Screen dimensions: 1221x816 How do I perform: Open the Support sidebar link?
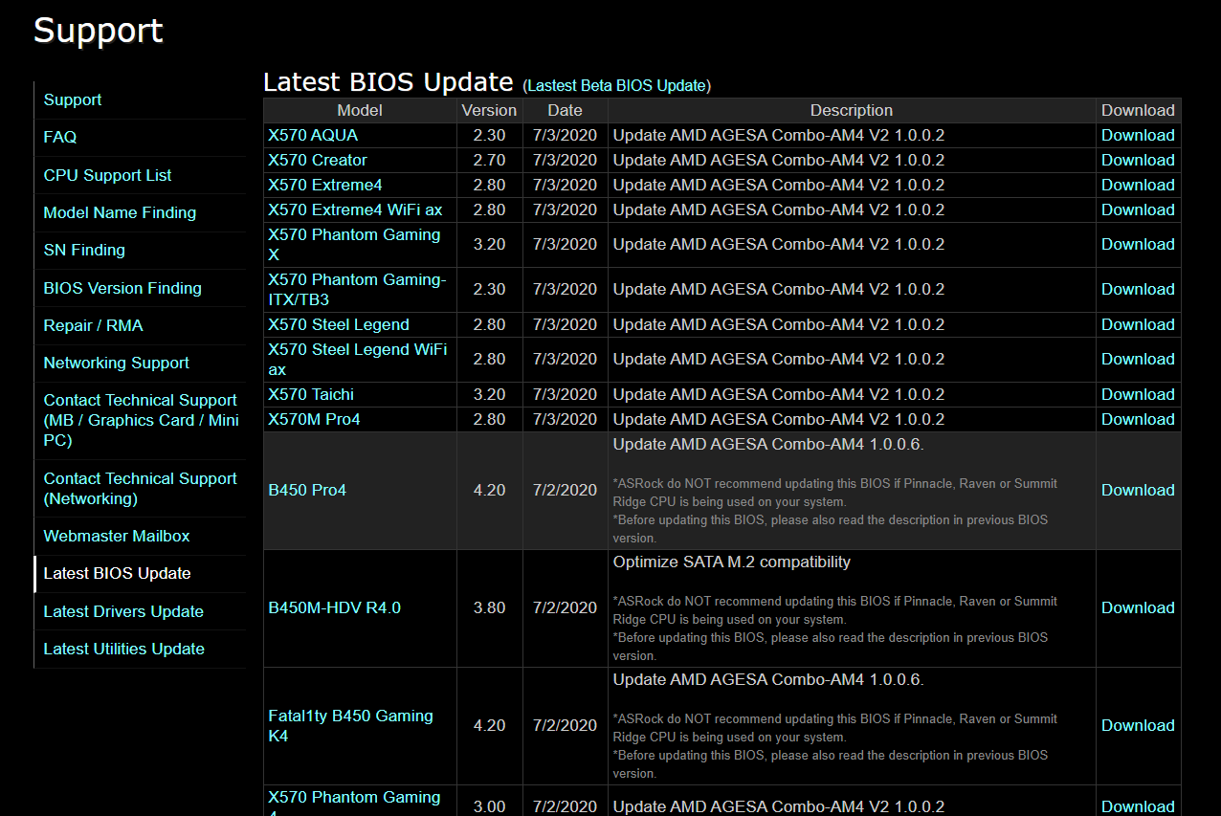pyautogui.click(x=73, y=99)
